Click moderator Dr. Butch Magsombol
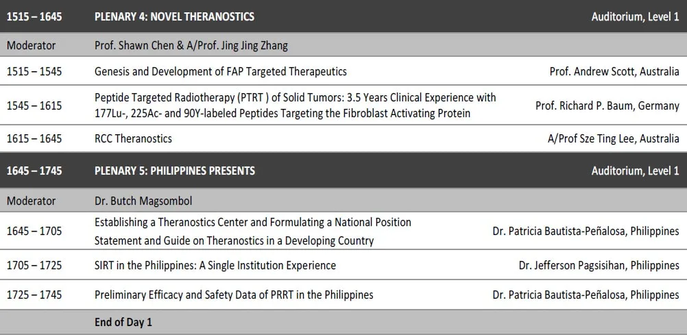This screenshot has width=687, height=335. pyautogui.click(x=143, y=201)
